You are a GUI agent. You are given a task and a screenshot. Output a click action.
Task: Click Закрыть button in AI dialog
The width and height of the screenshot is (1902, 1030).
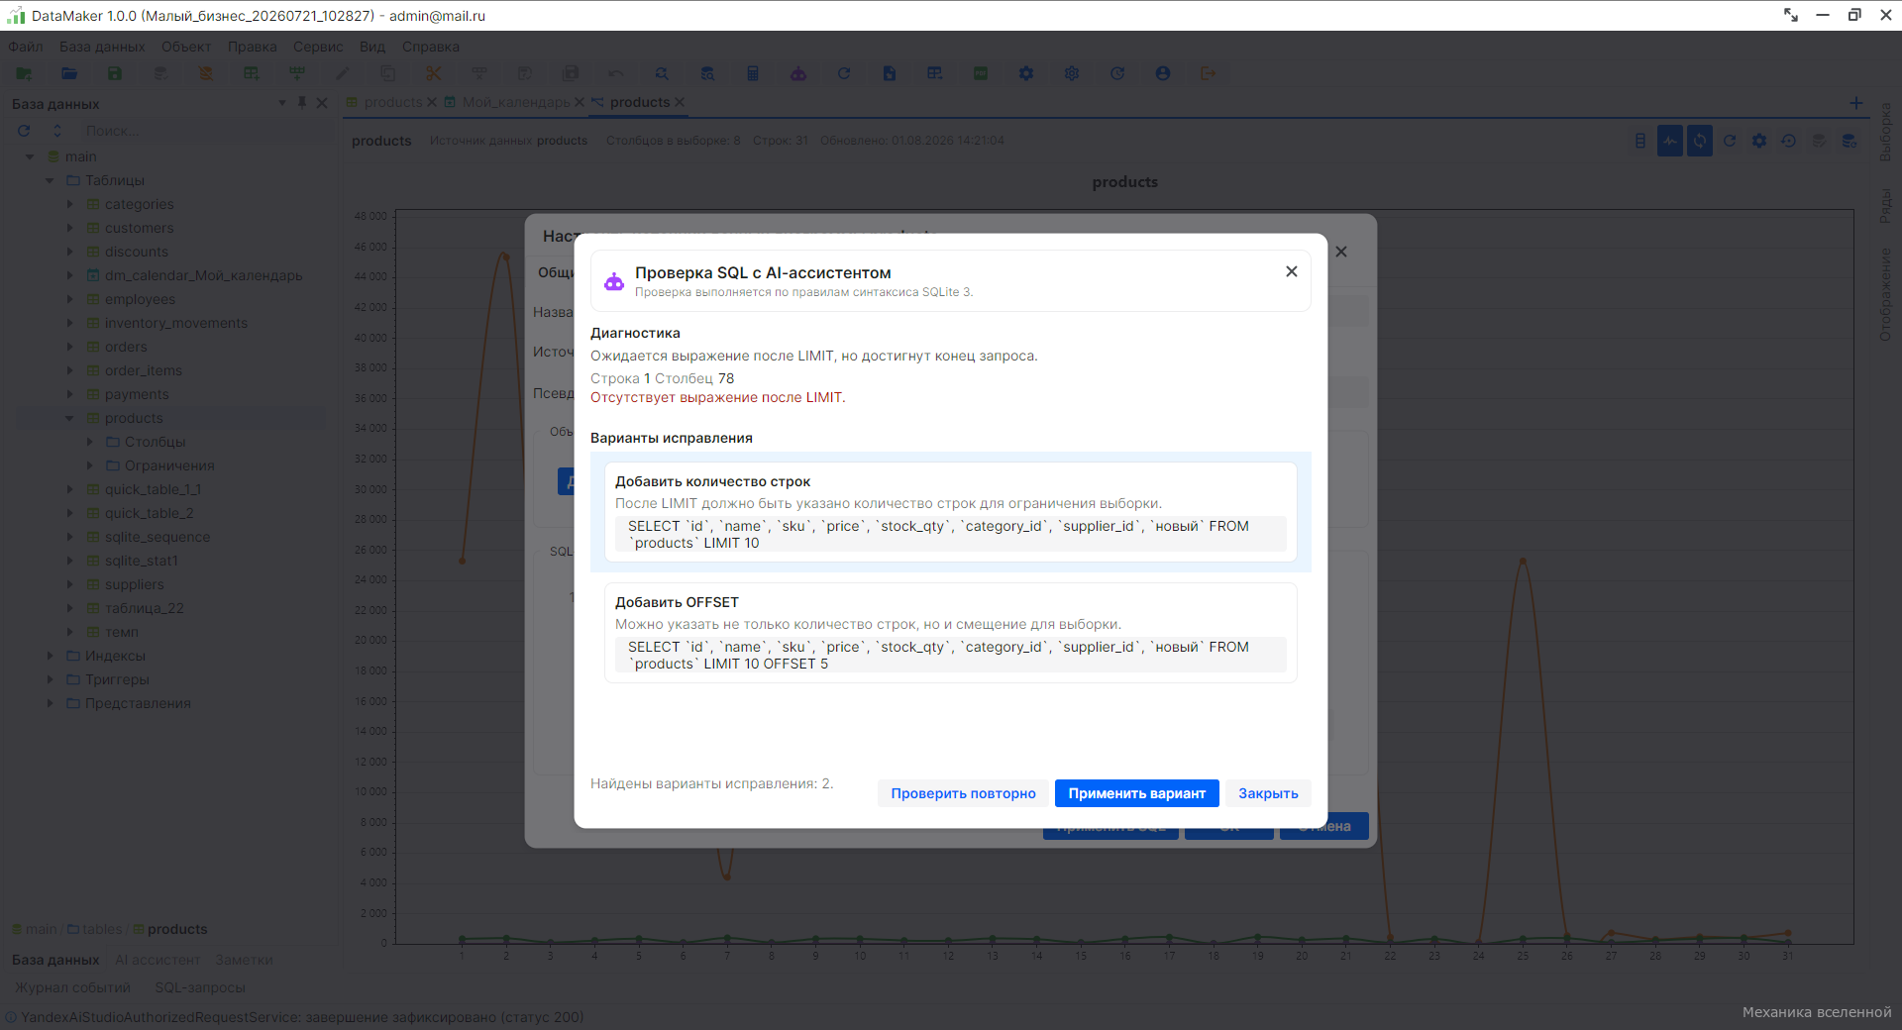1268,793
